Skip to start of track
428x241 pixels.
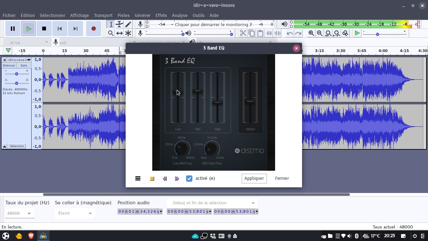pos(60,29)
